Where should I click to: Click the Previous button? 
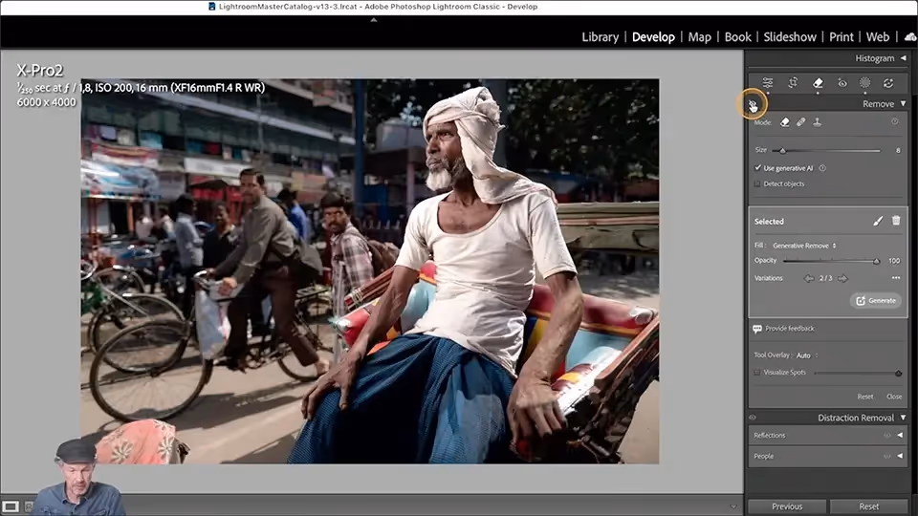click(787, 506)
